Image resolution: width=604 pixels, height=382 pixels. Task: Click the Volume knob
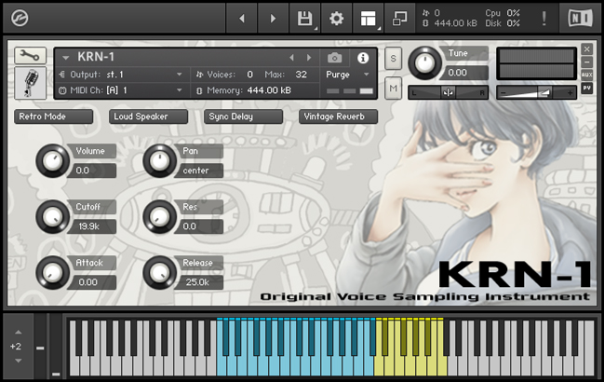tap(53, 161)
